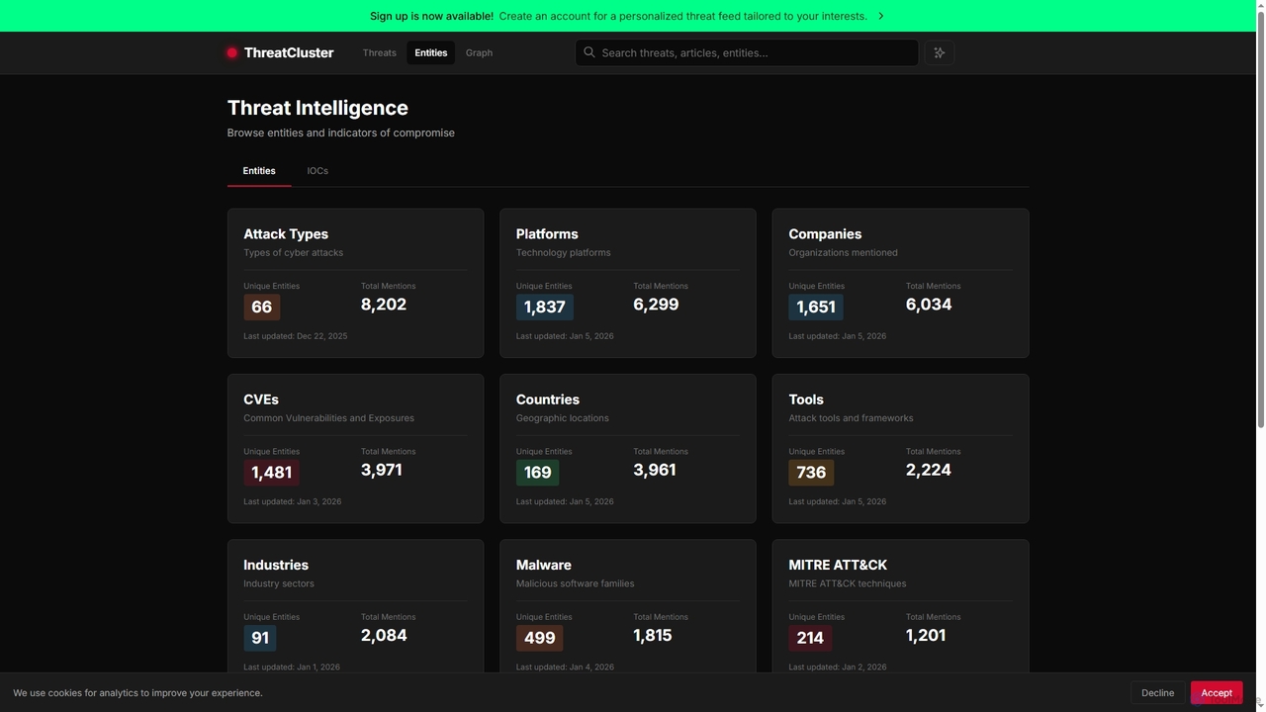The image size is (1266, 712).
Task: Click the 1,815 total mentions value
Action: click(653, 635)
